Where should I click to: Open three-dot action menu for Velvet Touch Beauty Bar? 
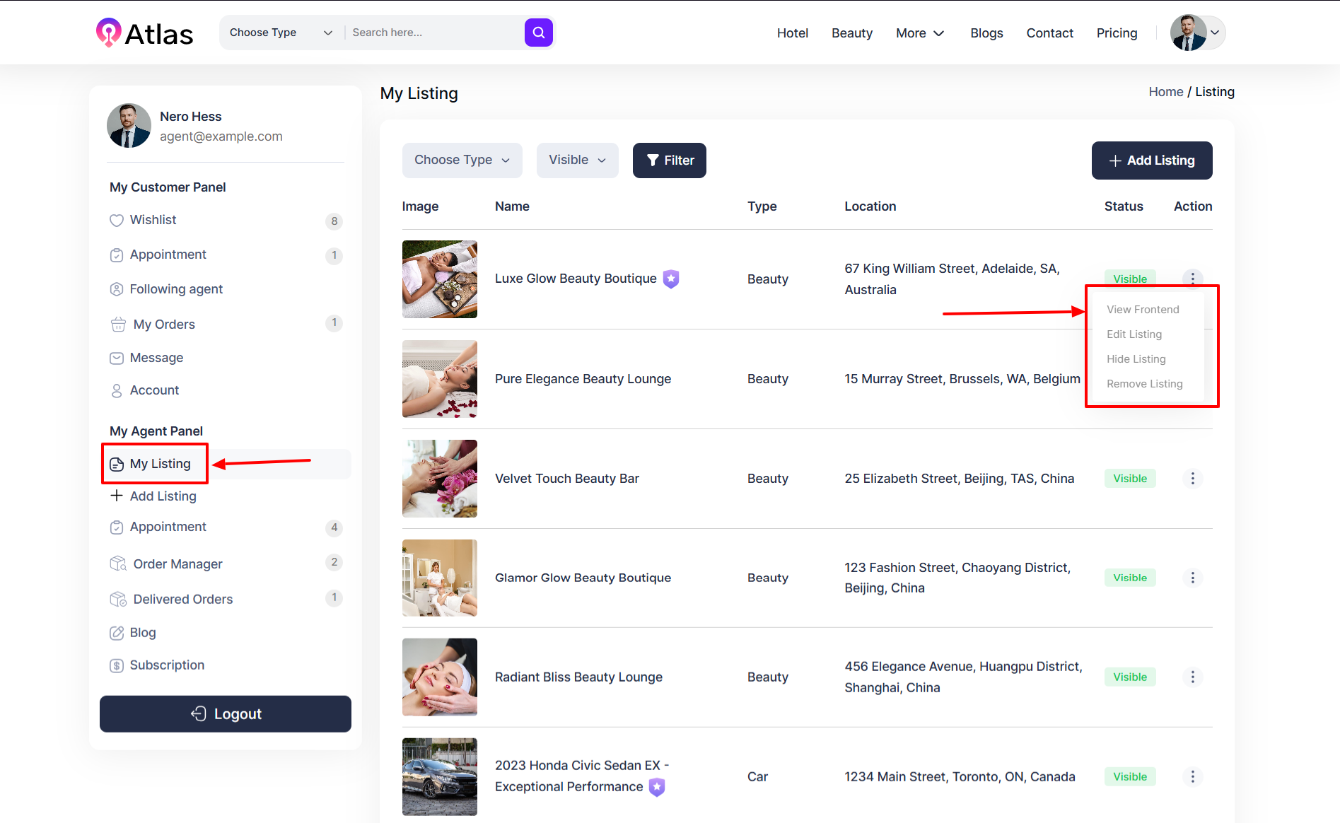pyautogui.click(x=1192, y=479)
